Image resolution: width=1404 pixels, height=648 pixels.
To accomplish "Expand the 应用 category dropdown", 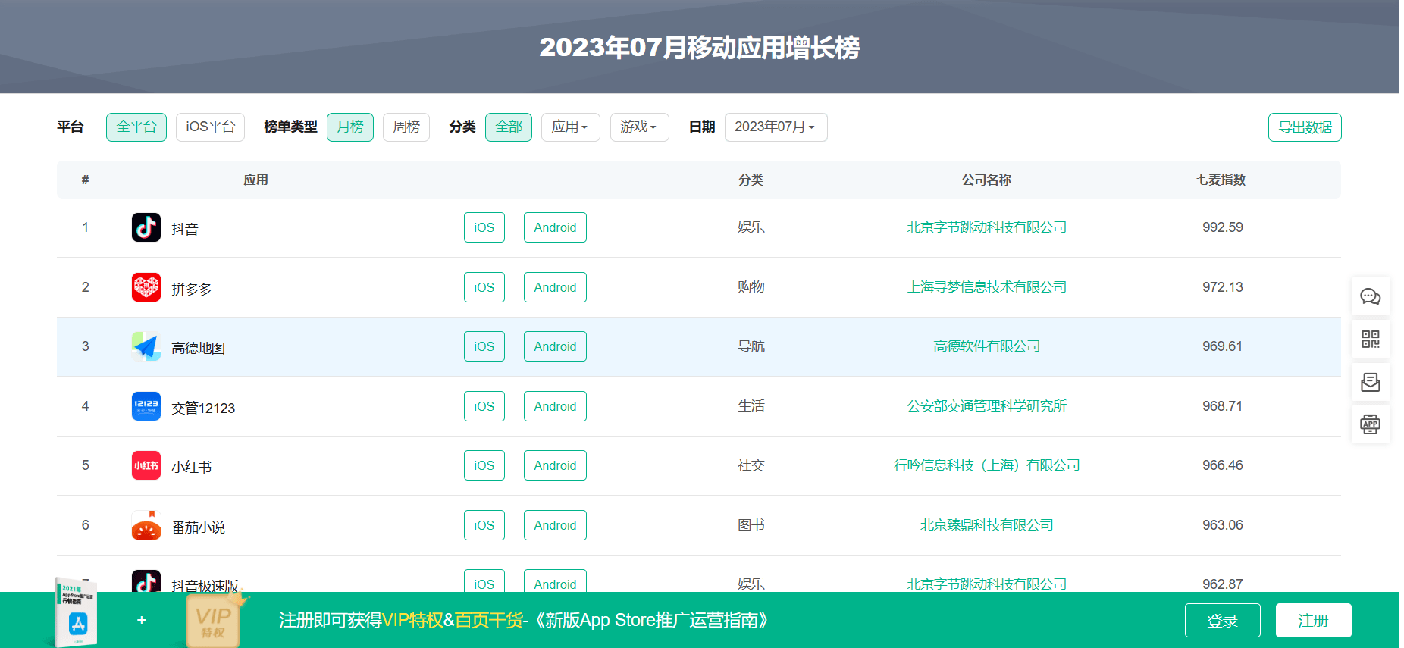I will click(x=571, y=127).
